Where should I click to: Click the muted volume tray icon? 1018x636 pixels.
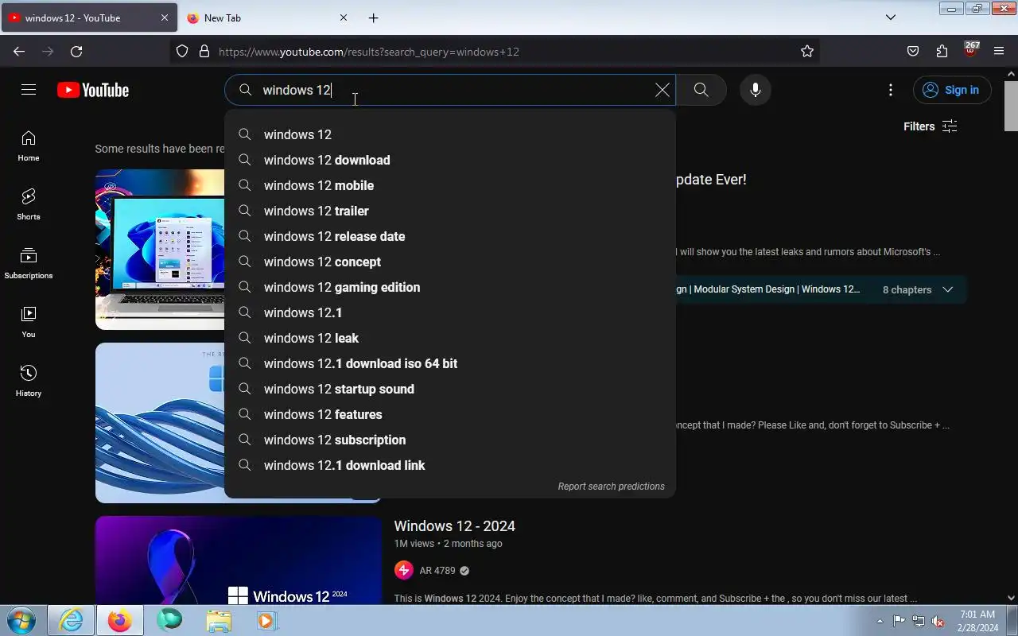pyautogui.click(x=938, y=621)
